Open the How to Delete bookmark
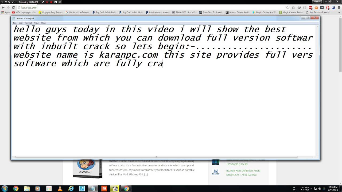The height and width of the screenshot is (192, 342). click(x=238, y=12)
